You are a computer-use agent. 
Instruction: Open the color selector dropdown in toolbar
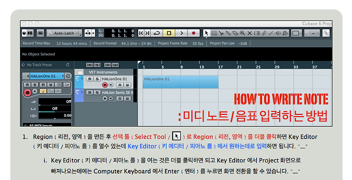297,33
